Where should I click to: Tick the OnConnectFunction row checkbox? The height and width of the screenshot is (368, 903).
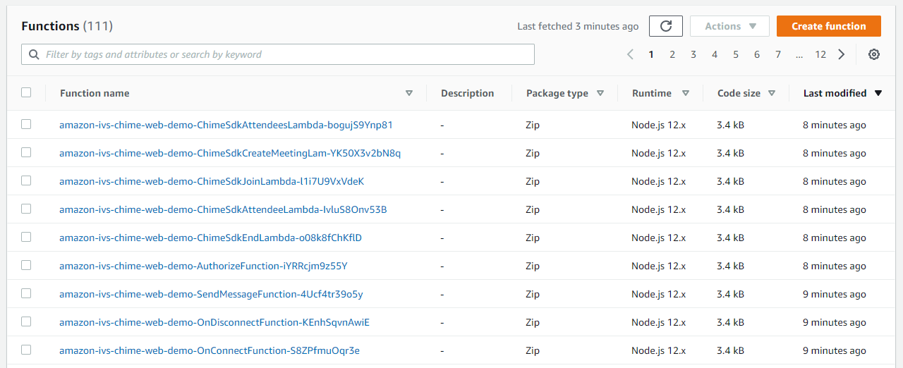(x=26, y=350)
